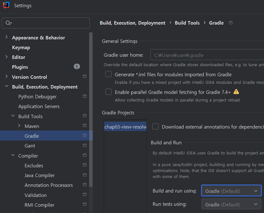Click the search magnifier icon in settings
Screen dimensions: 264x213
click(x=9, y=23)
